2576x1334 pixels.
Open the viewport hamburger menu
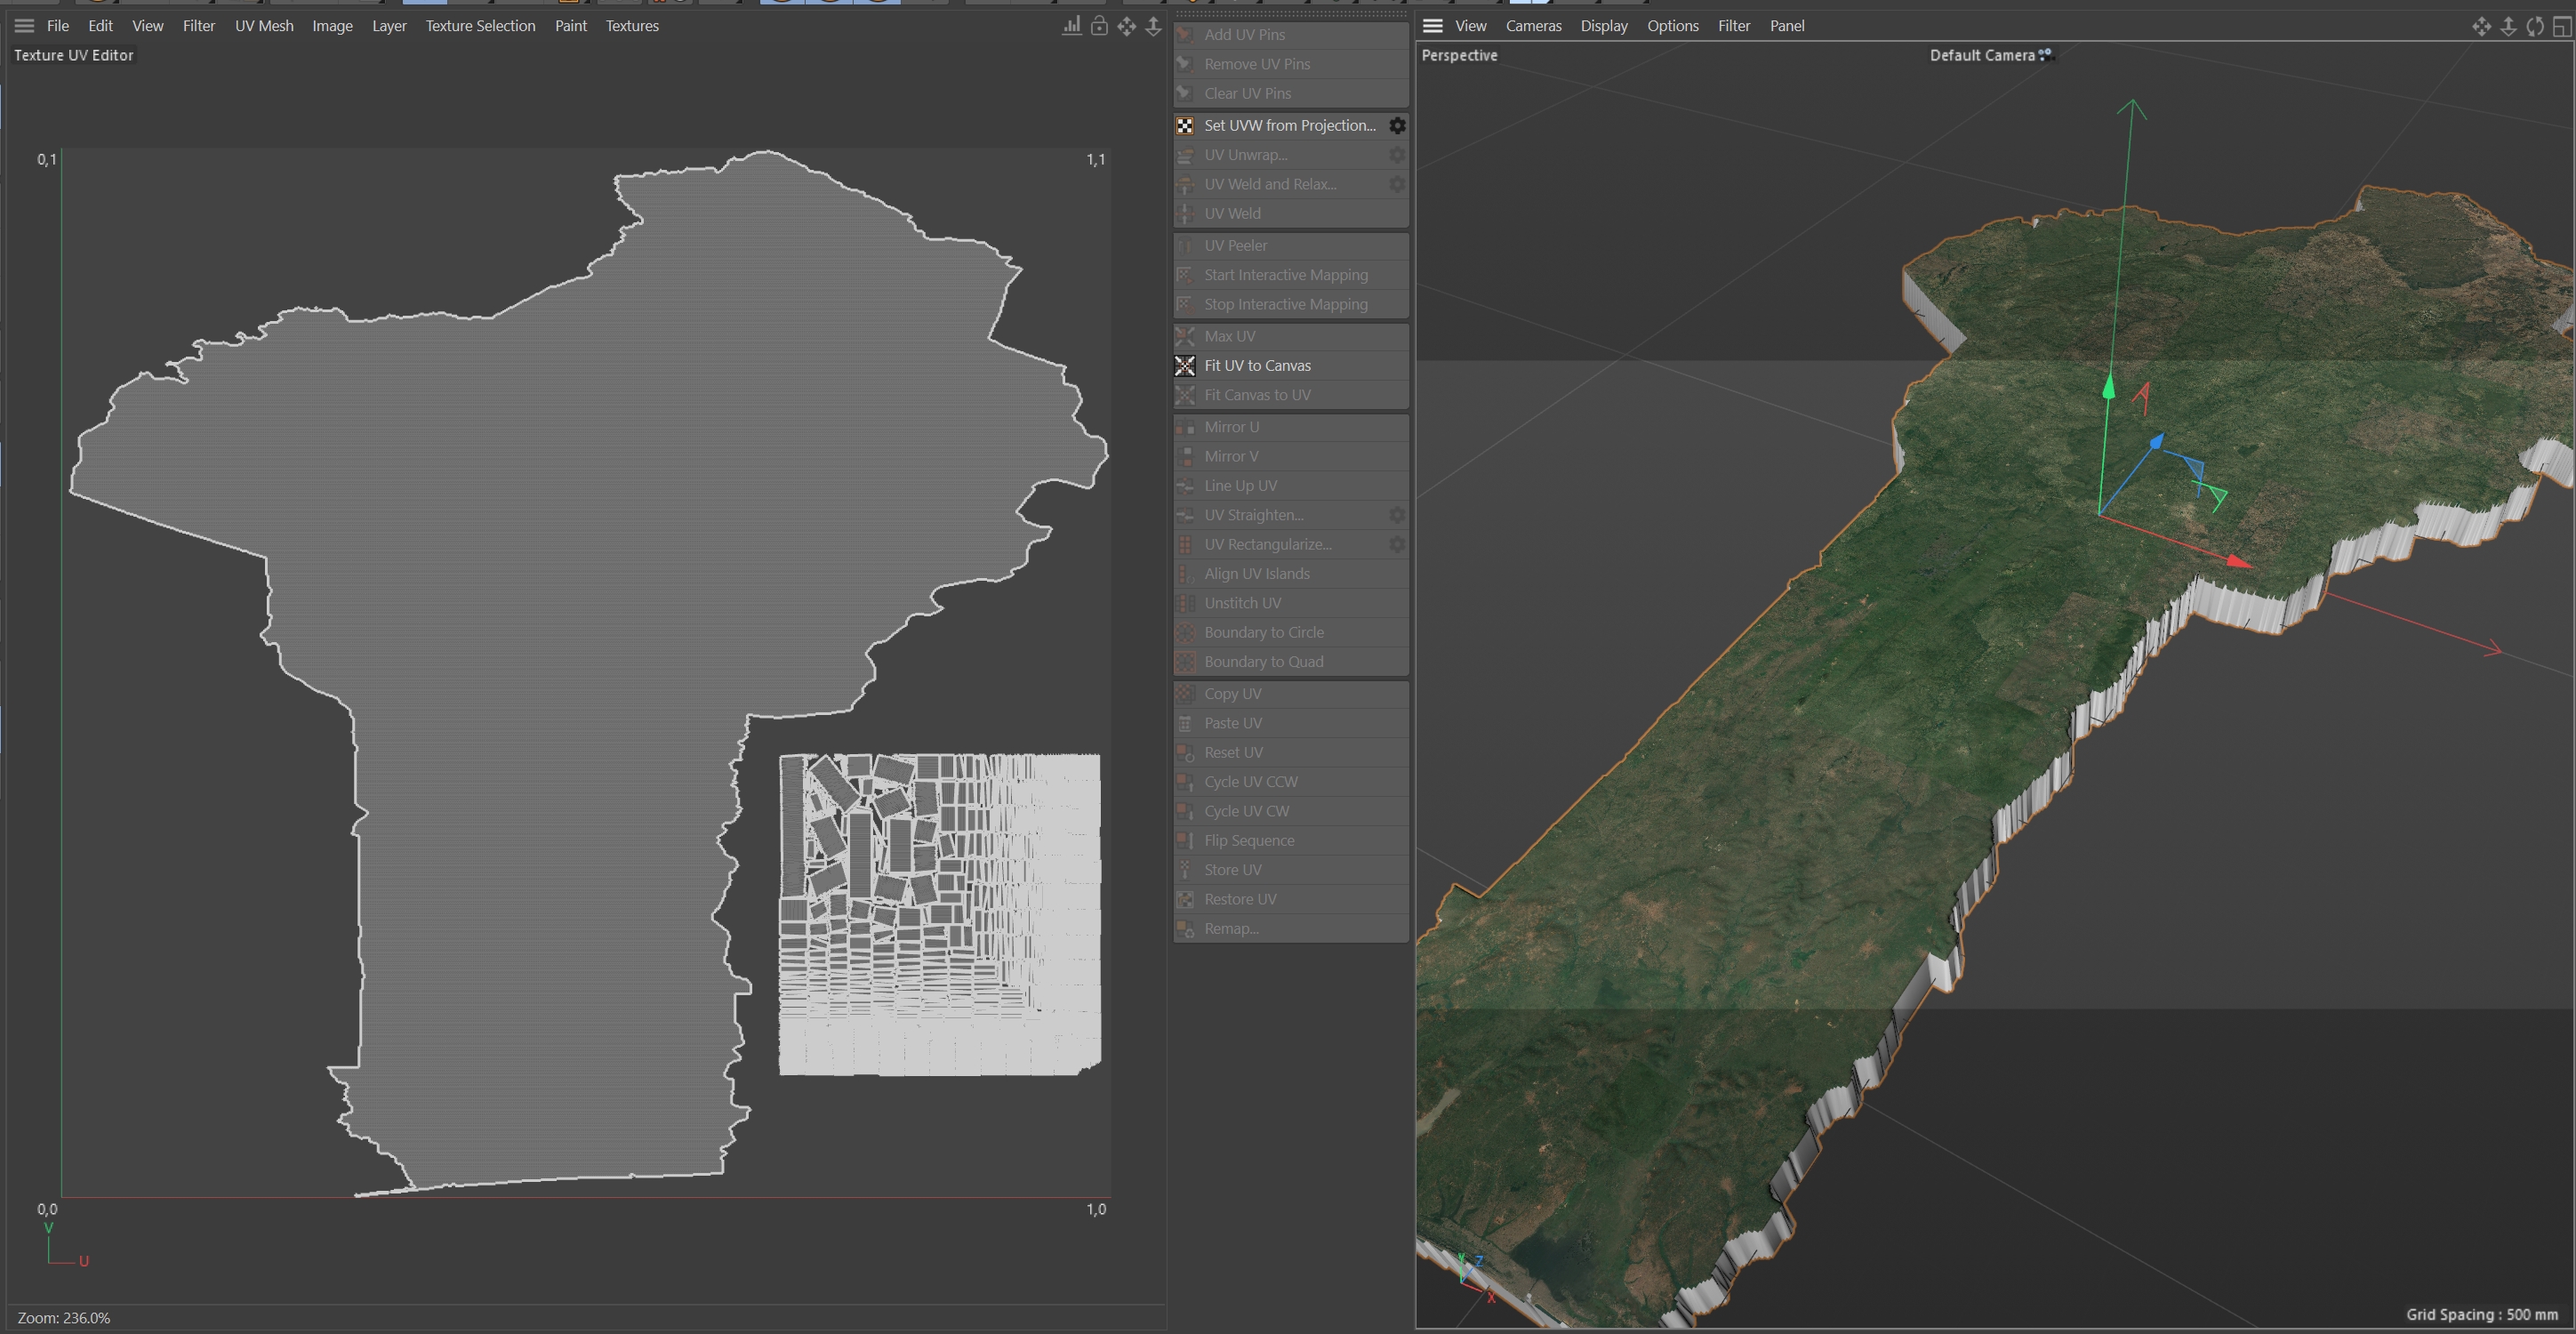1432,26
